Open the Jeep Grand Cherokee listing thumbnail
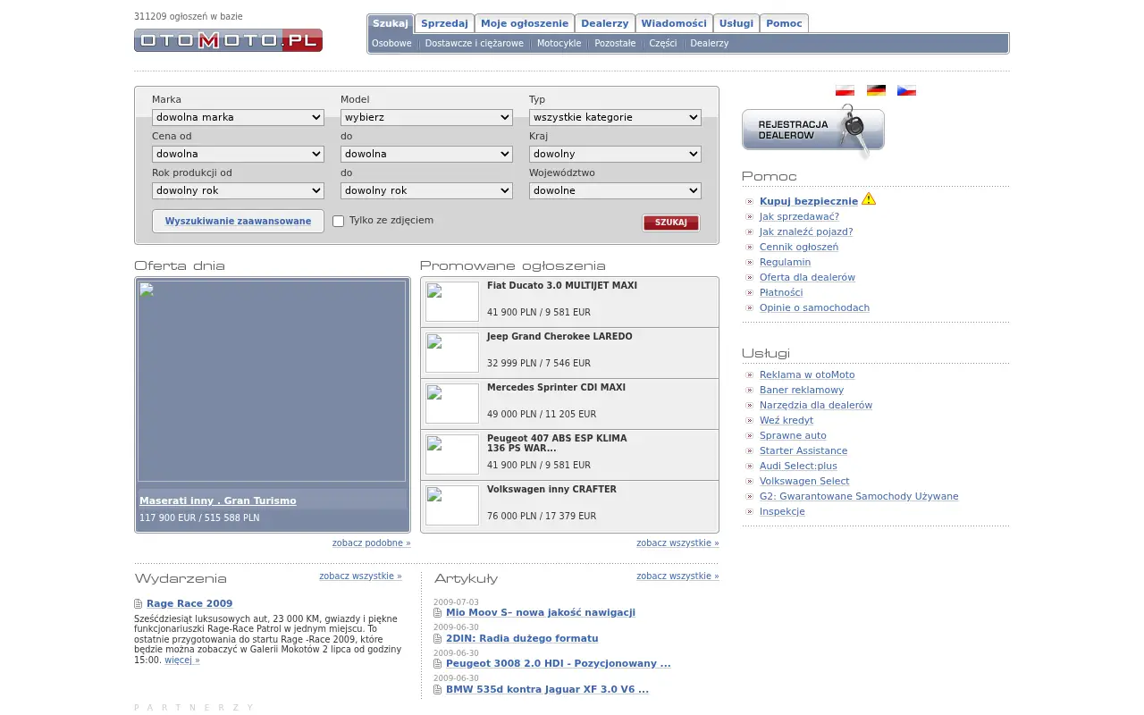This screenshot has height=715, width=1144. (452, 353)
